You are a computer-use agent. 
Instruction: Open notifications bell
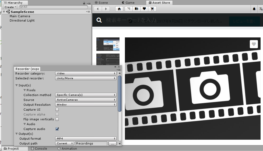coord(254,9)
